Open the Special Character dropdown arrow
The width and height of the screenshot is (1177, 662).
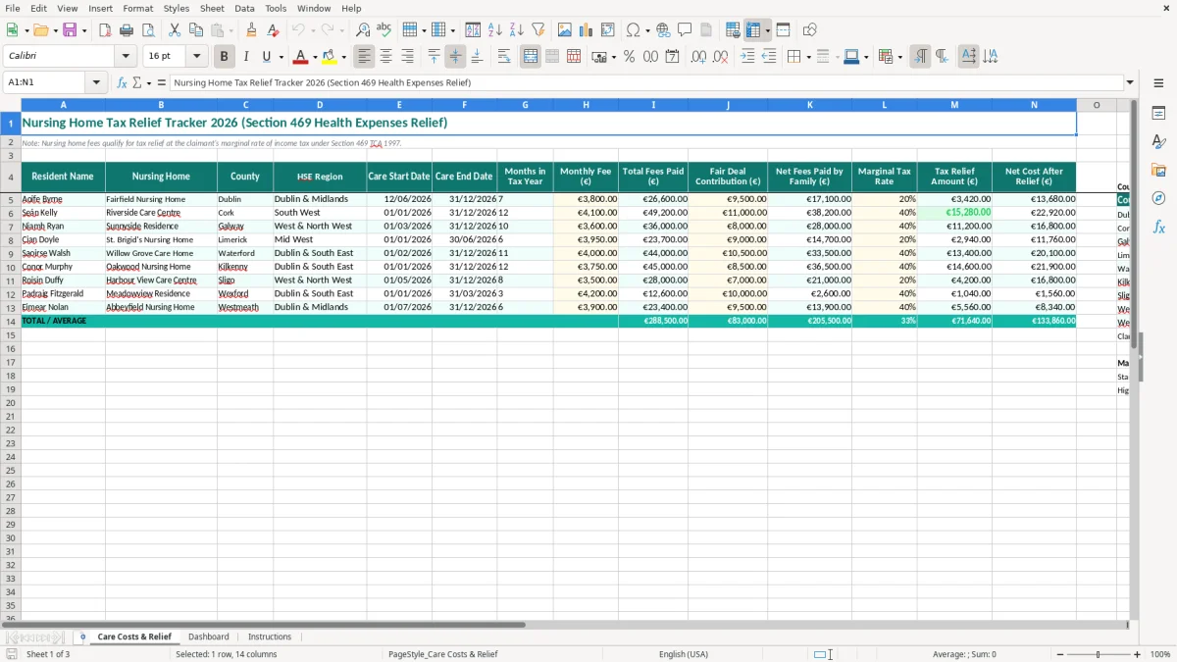[647, 30]
